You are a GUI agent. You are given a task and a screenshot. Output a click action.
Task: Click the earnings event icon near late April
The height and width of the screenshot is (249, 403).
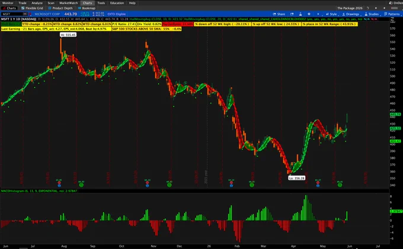tap(318, 184)
